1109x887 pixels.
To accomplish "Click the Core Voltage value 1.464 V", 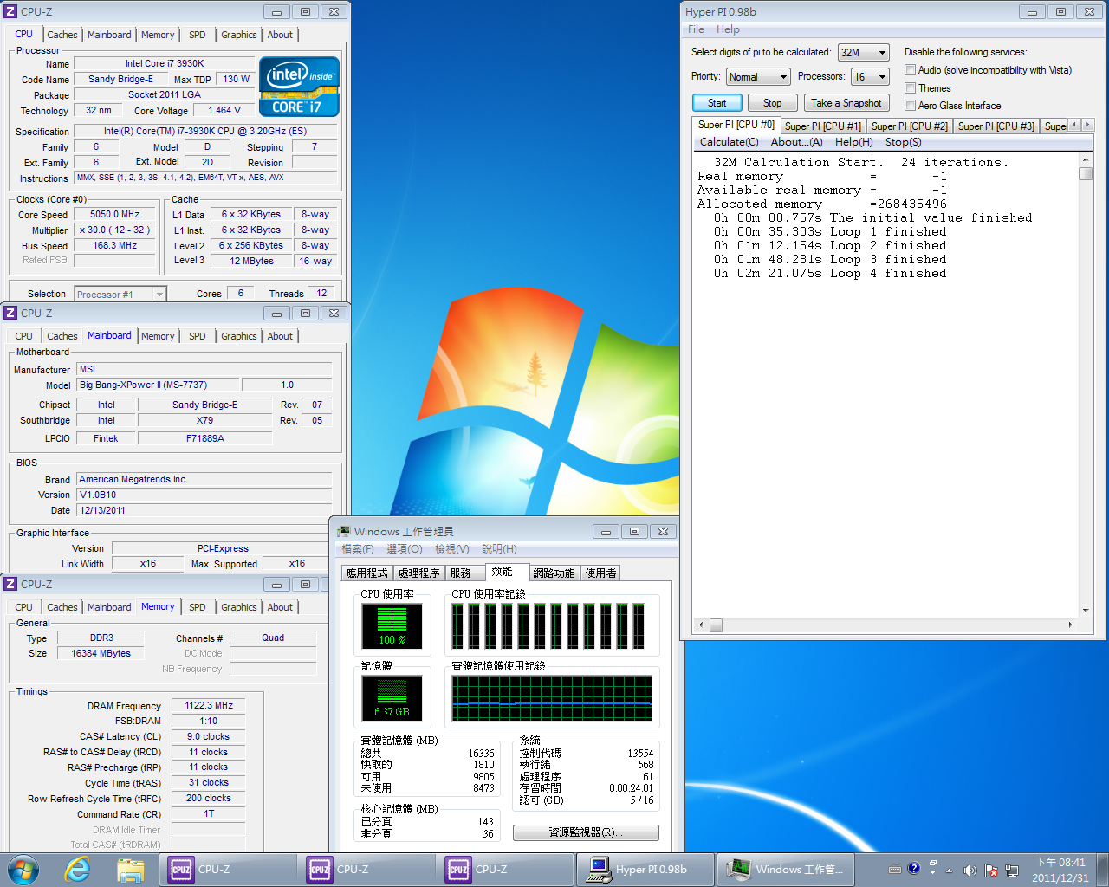I will 224,111.
